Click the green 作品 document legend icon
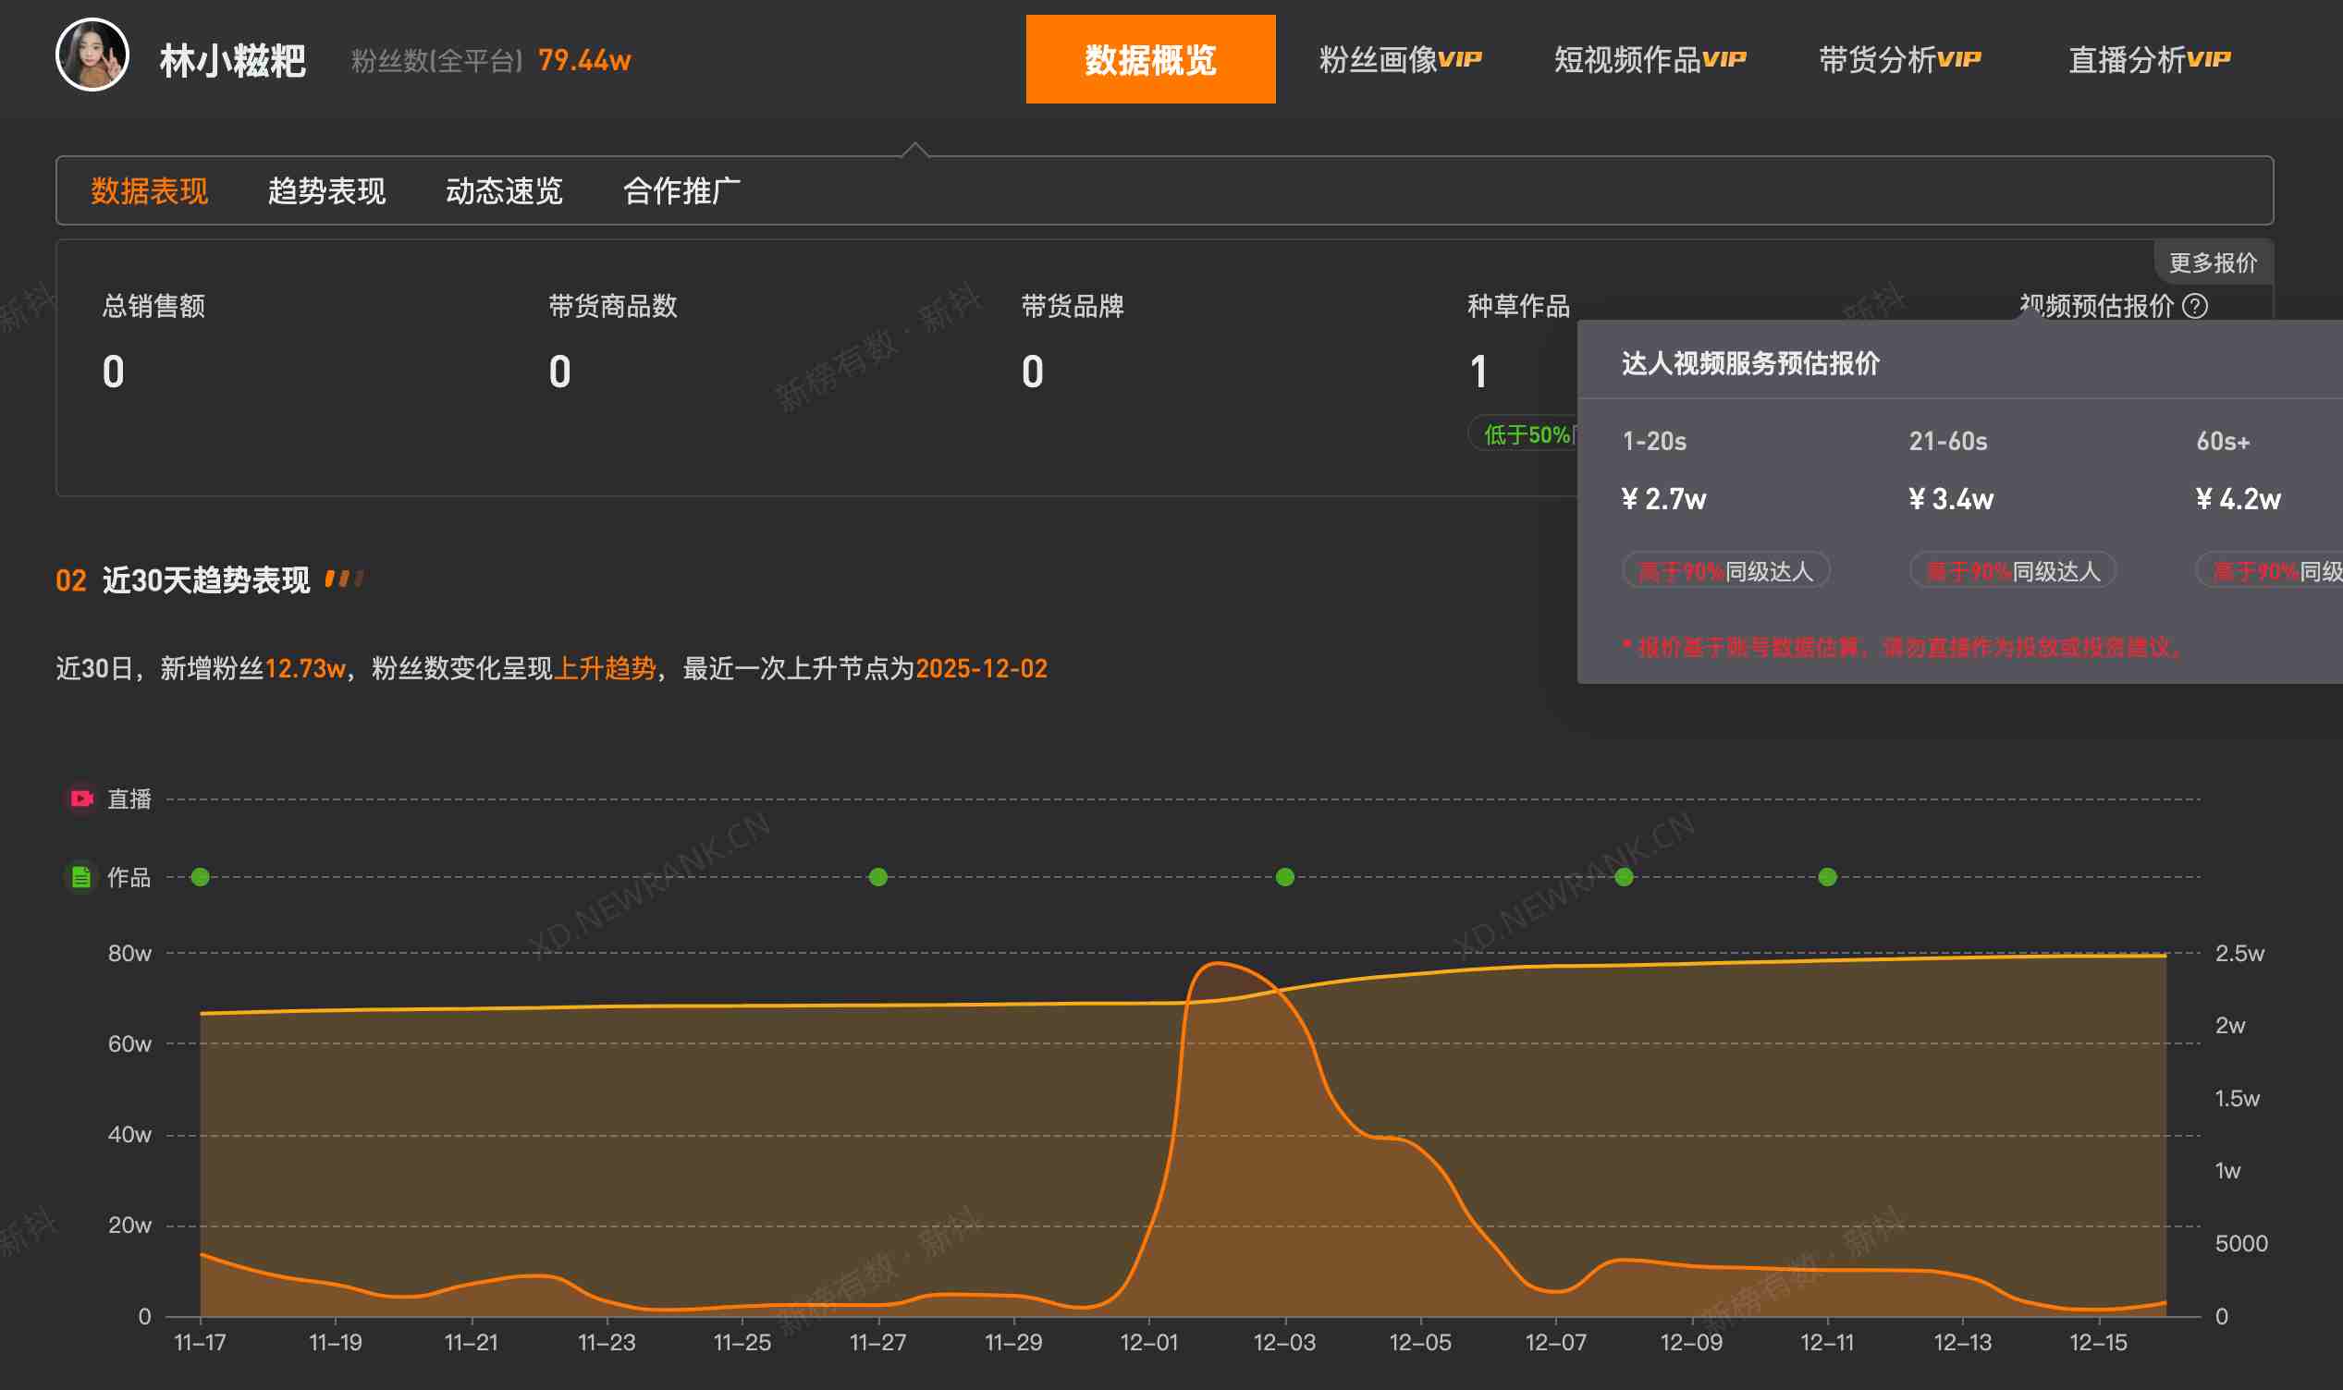2343x1390 pixels. [x=80, y=877]
